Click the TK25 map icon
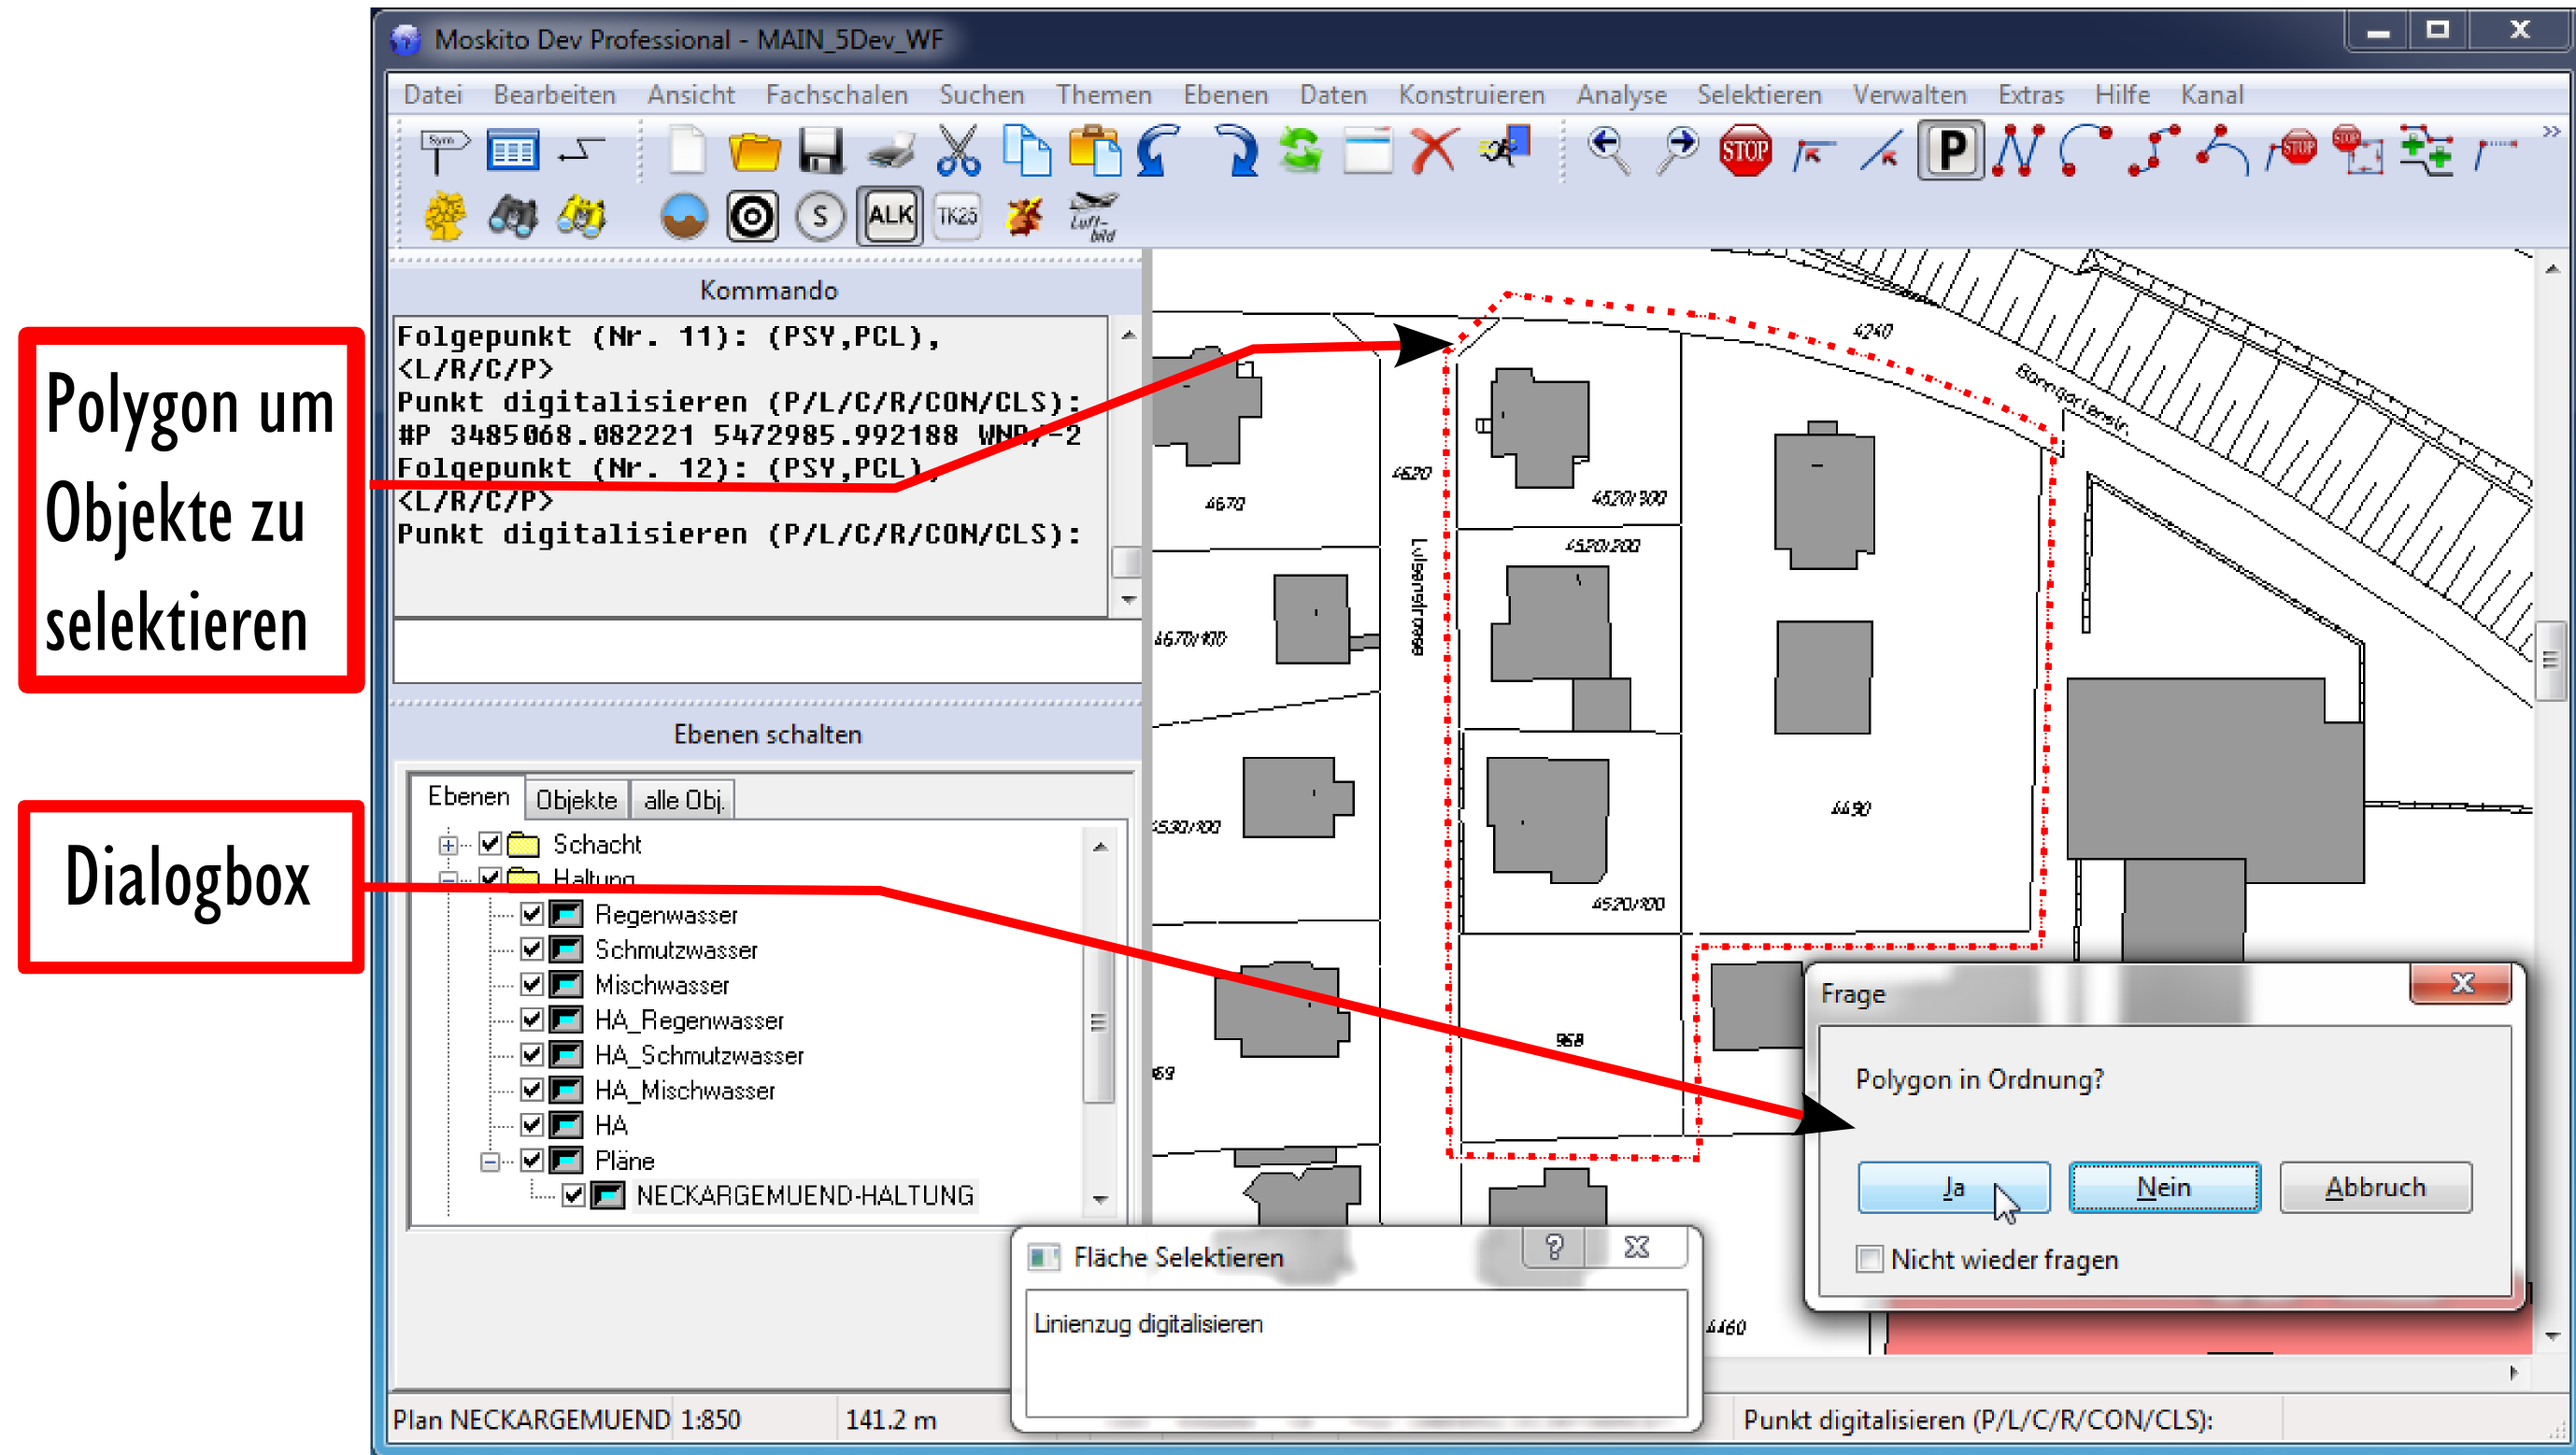The image size is (2576, 1455). (957, 215)
